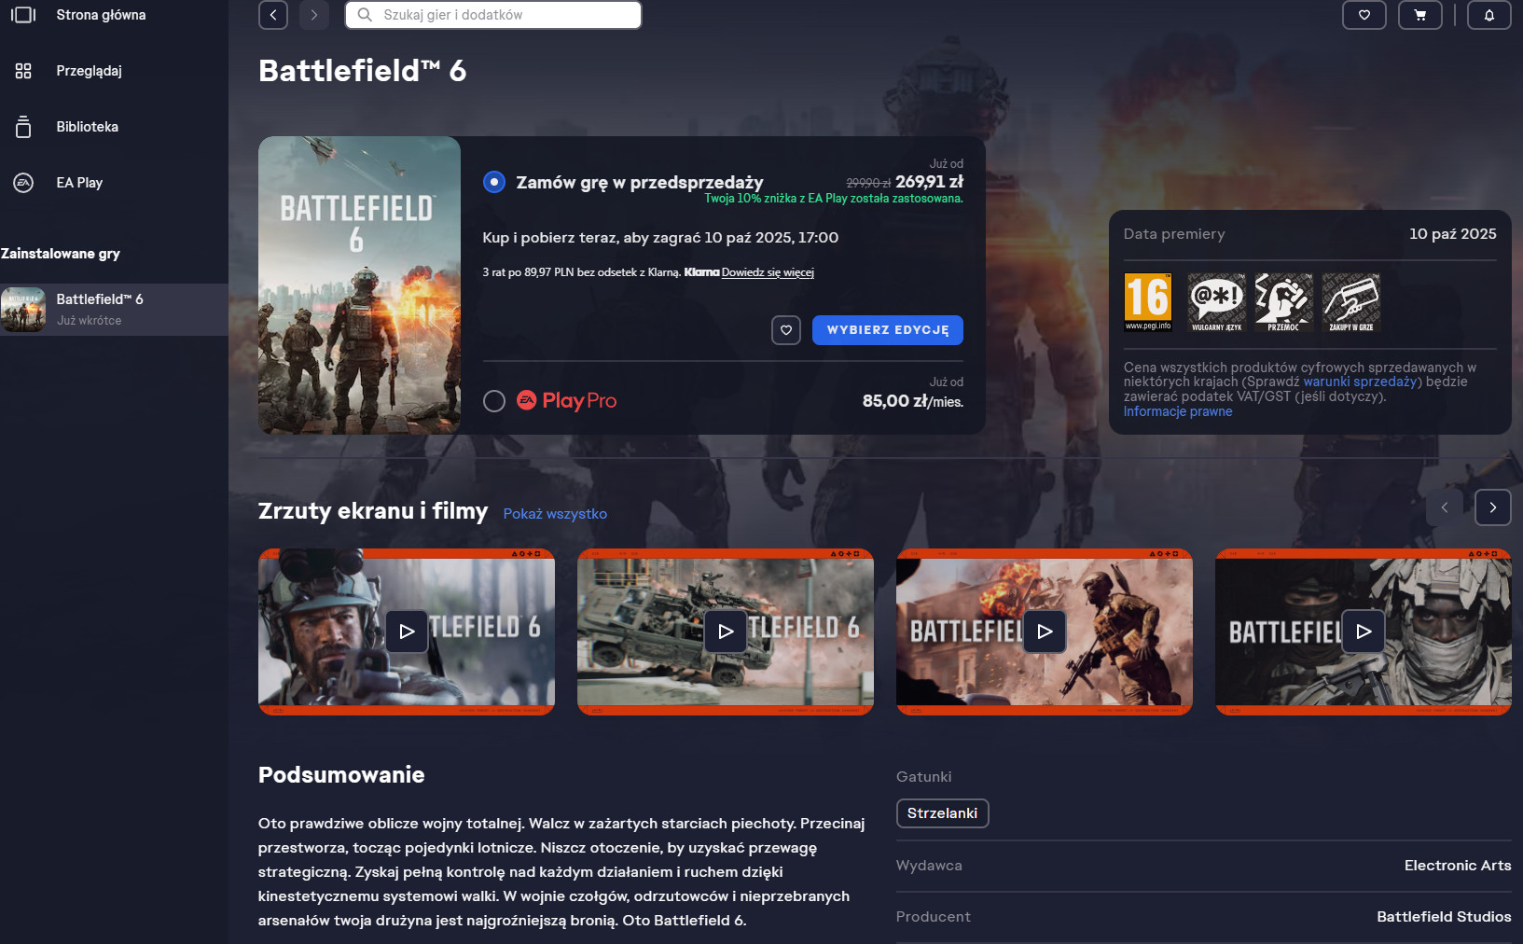This screenshot has width=1523, height=944.
Task: Click the Battlefield 6 thumbnail in sidebar
Action: [23, 310]
